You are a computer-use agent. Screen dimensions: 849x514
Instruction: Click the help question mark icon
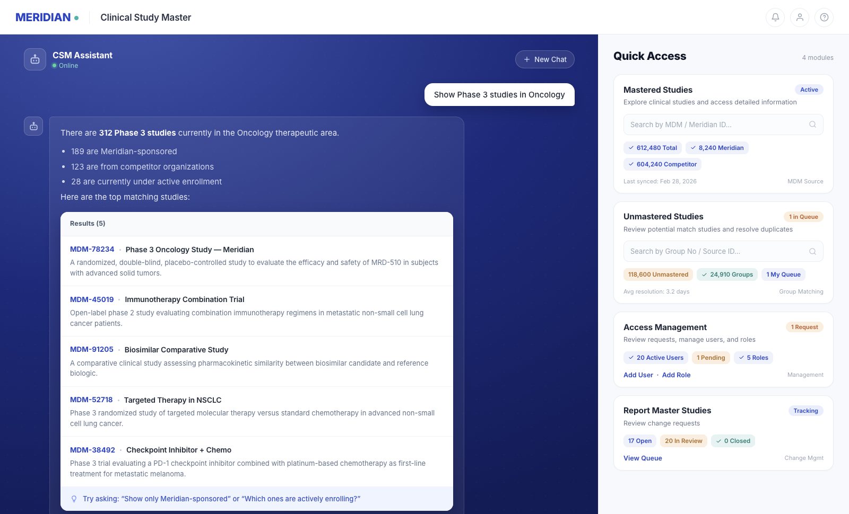pos(824,17)
